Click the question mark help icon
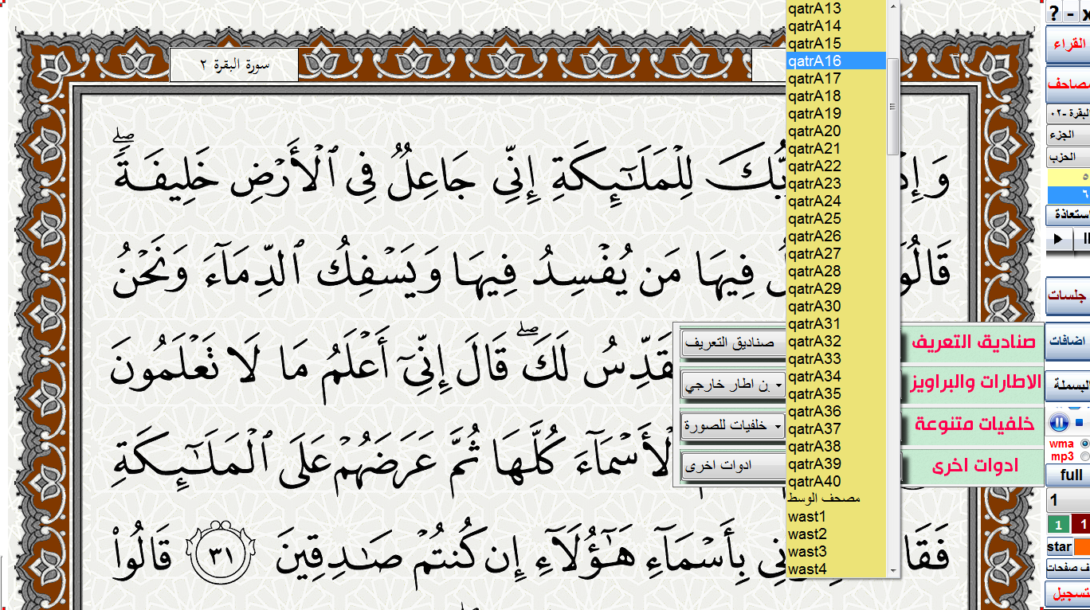Viewport: 1090px width, 610px height. point(1055,12)
